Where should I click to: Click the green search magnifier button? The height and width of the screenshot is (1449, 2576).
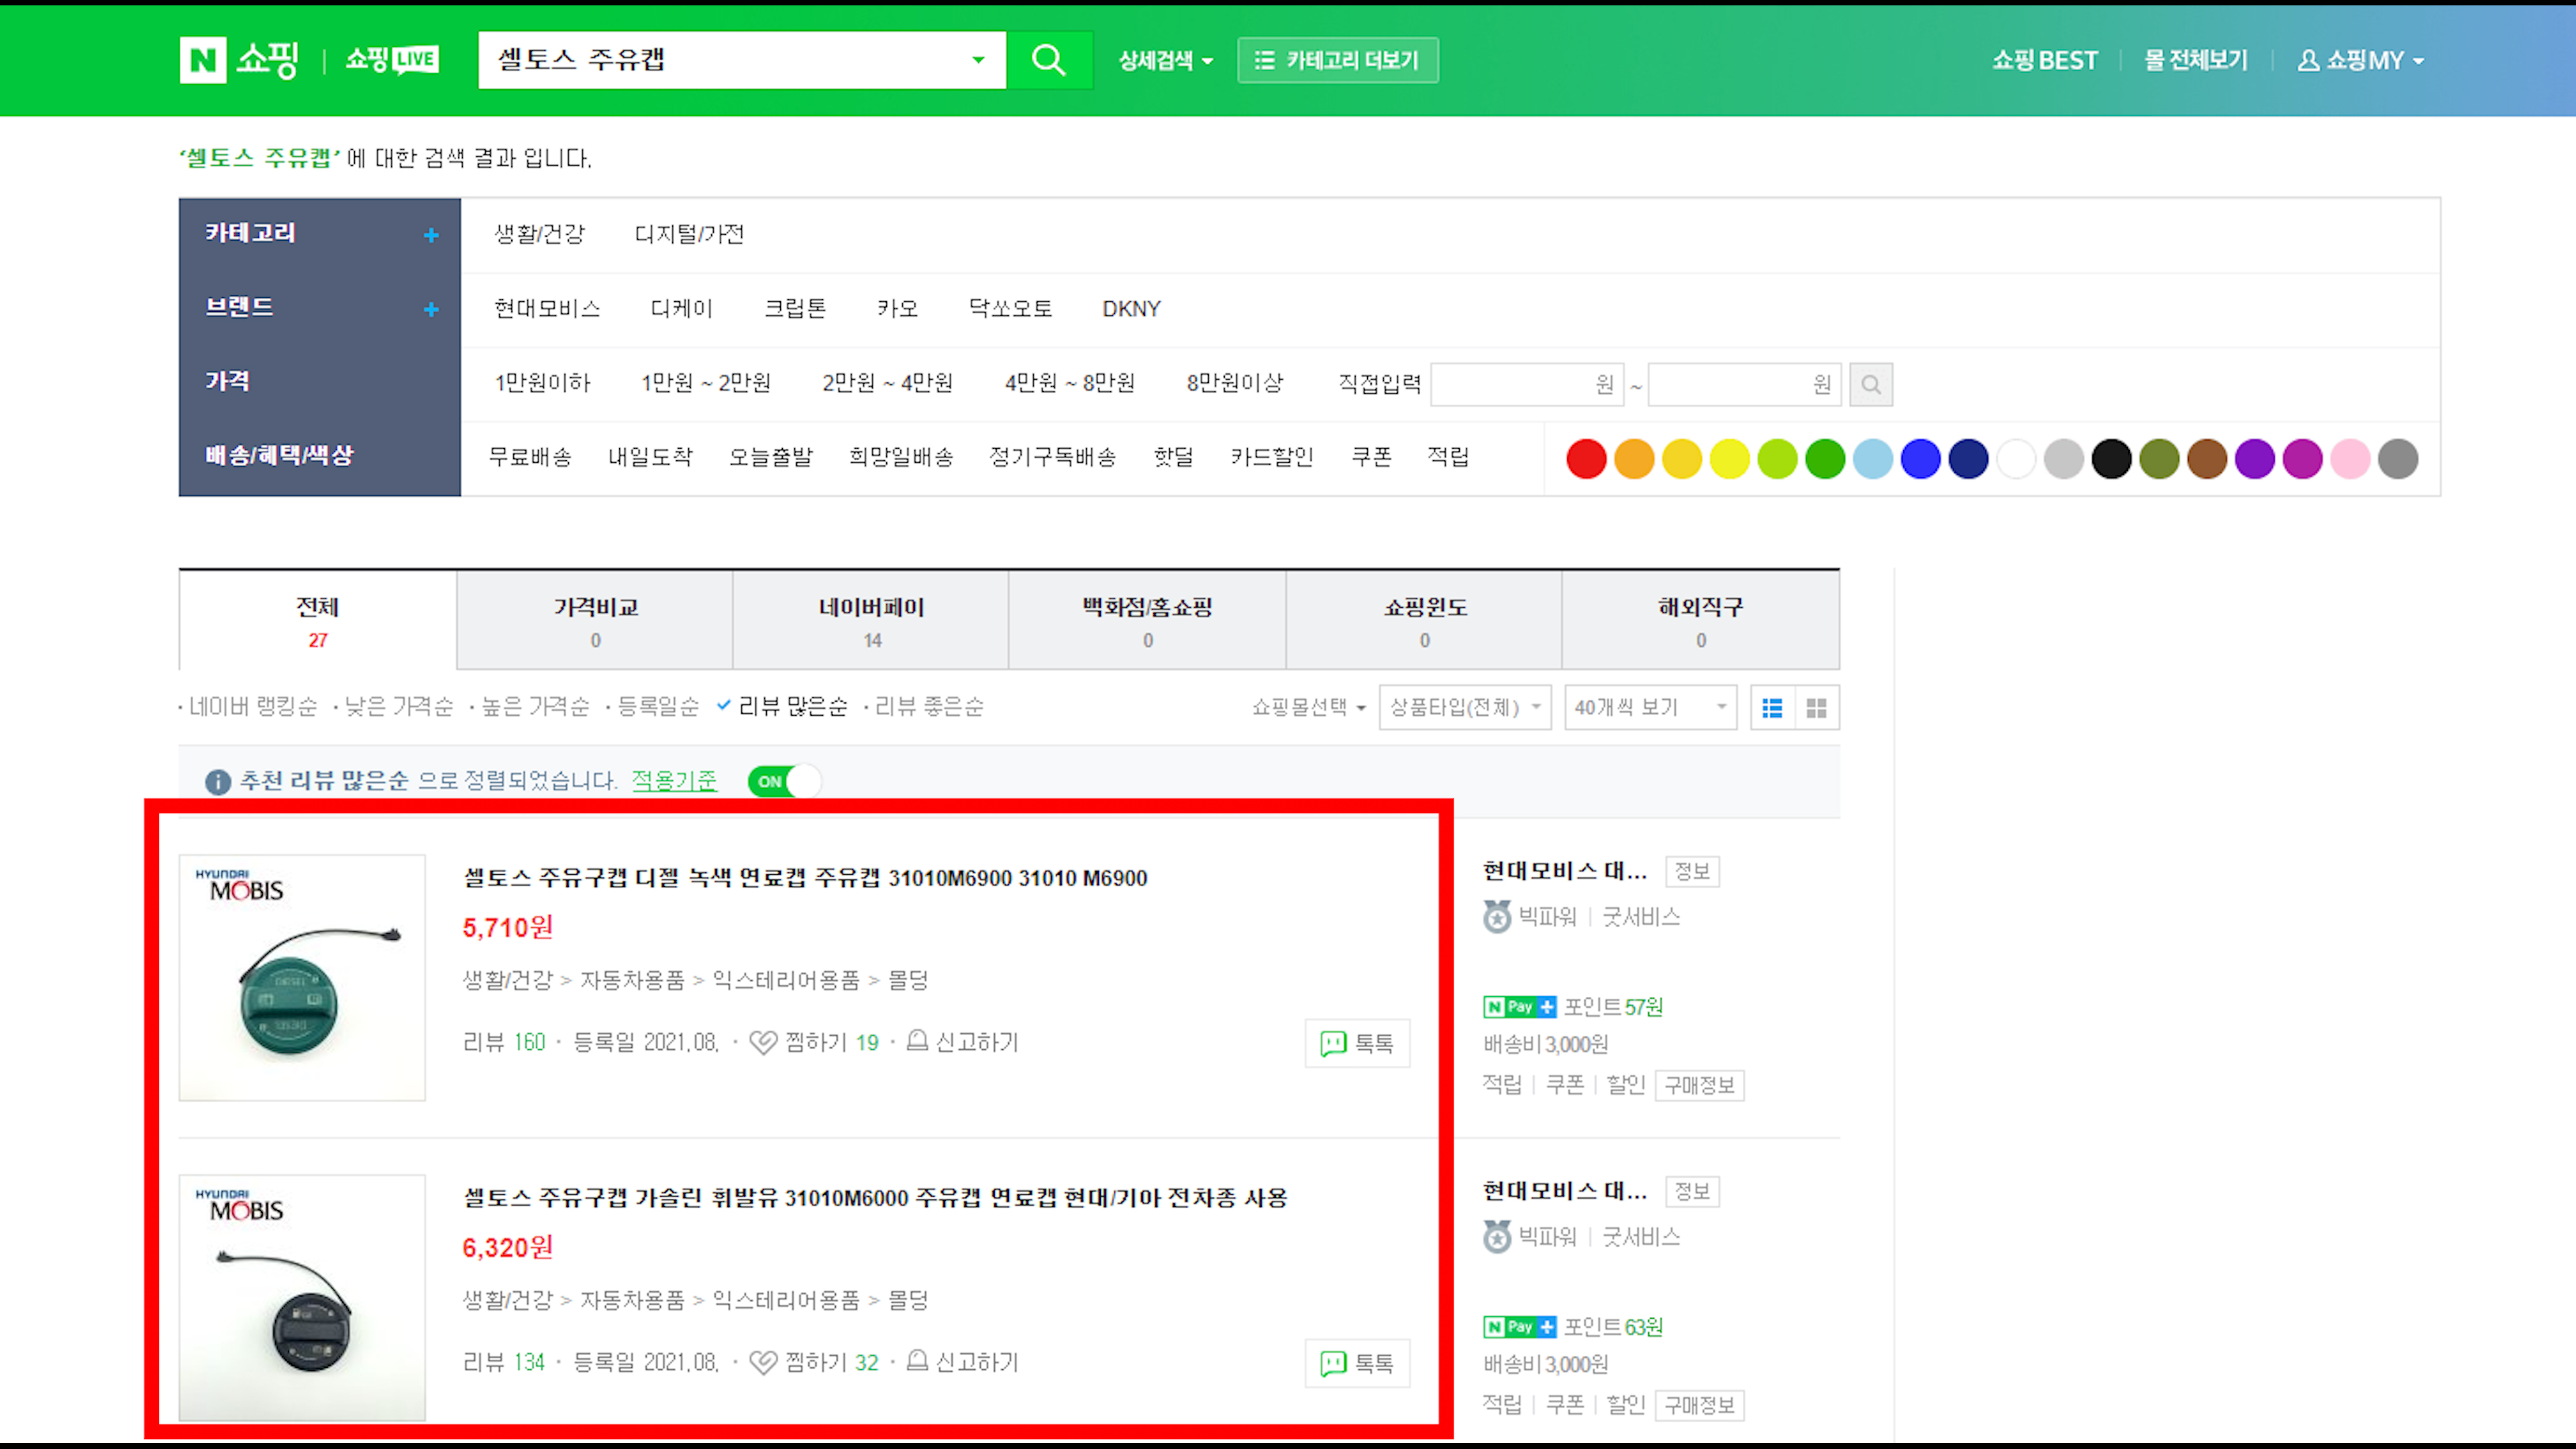(x=1048, y=60)
